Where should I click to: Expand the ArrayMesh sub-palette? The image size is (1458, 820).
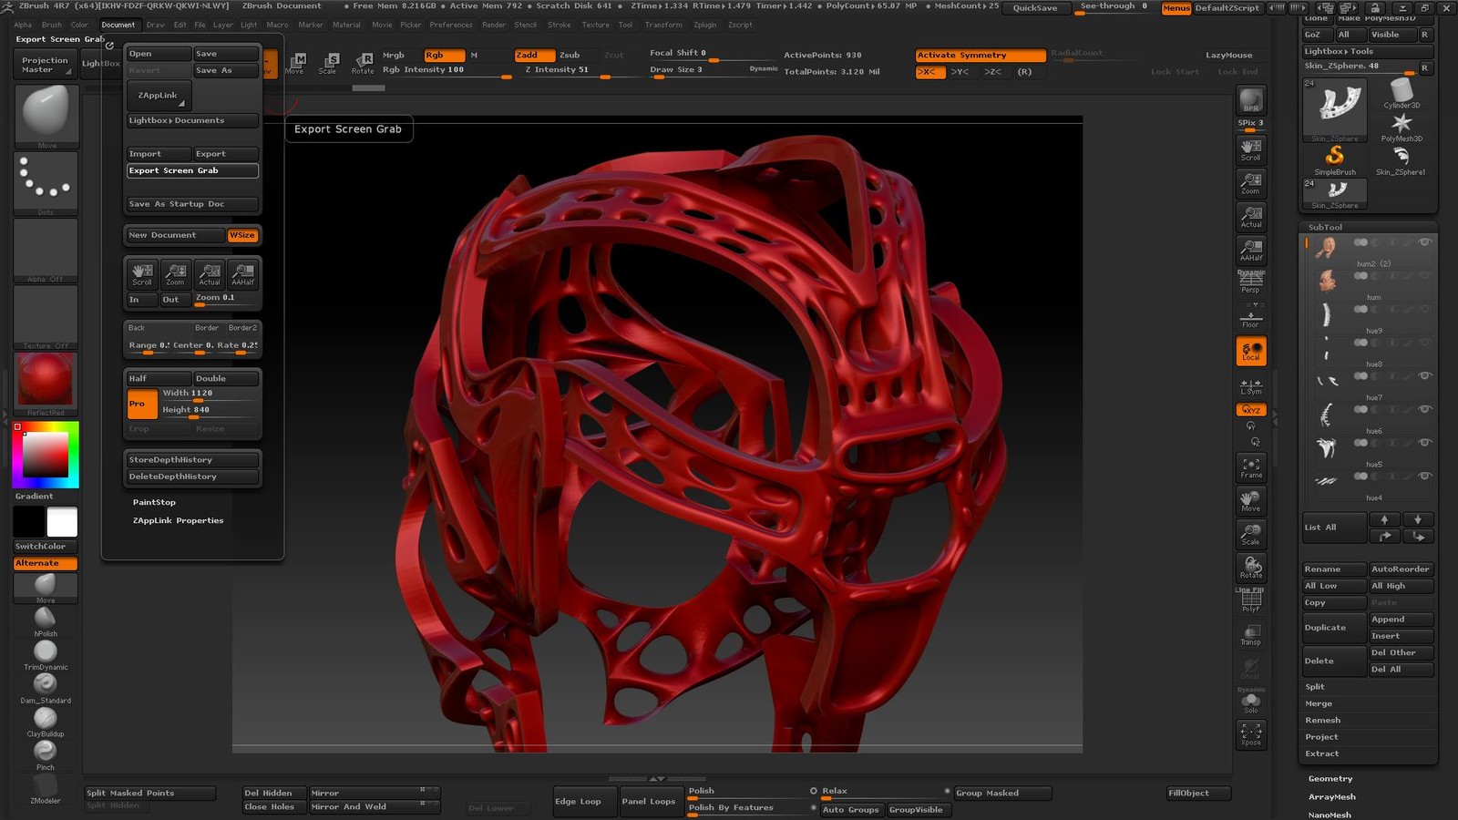pos(1332,797)
